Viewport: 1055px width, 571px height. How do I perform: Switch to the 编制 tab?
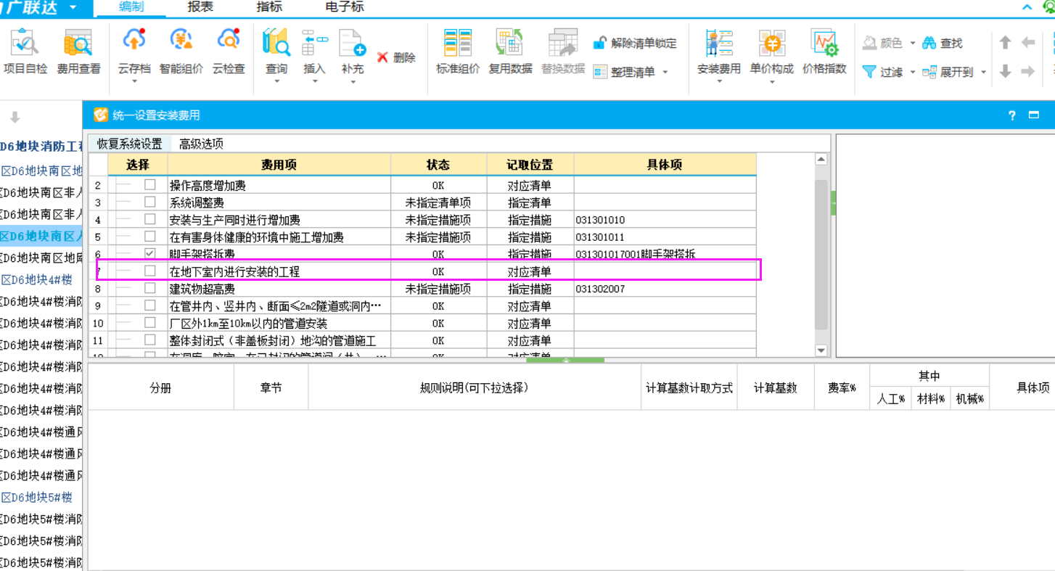(x=131, y=7)
